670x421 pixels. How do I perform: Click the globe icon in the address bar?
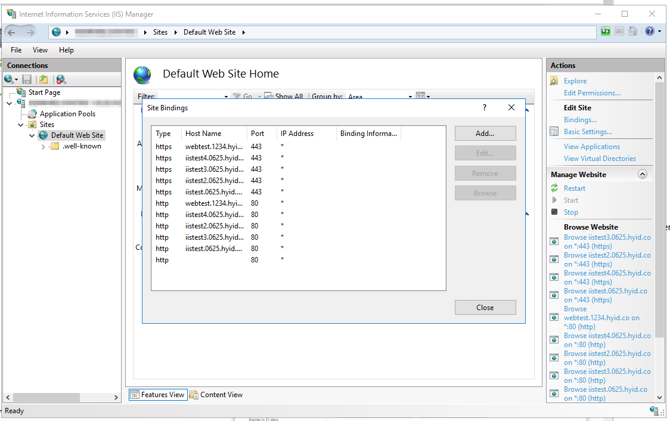(x=56, y=32)
